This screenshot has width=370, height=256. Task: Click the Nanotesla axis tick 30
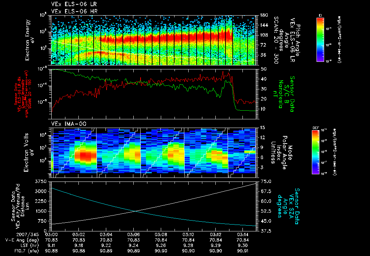[263, 89]
